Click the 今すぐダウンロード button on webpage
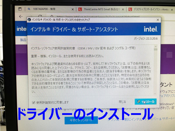The width and height of the screenshot is (175, 131). coord(81,120)
